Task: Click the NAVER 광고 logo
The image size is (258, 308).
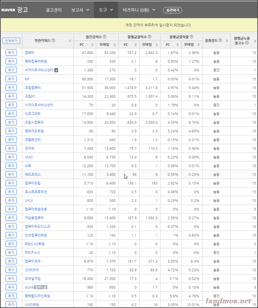Action: (15, 10)
